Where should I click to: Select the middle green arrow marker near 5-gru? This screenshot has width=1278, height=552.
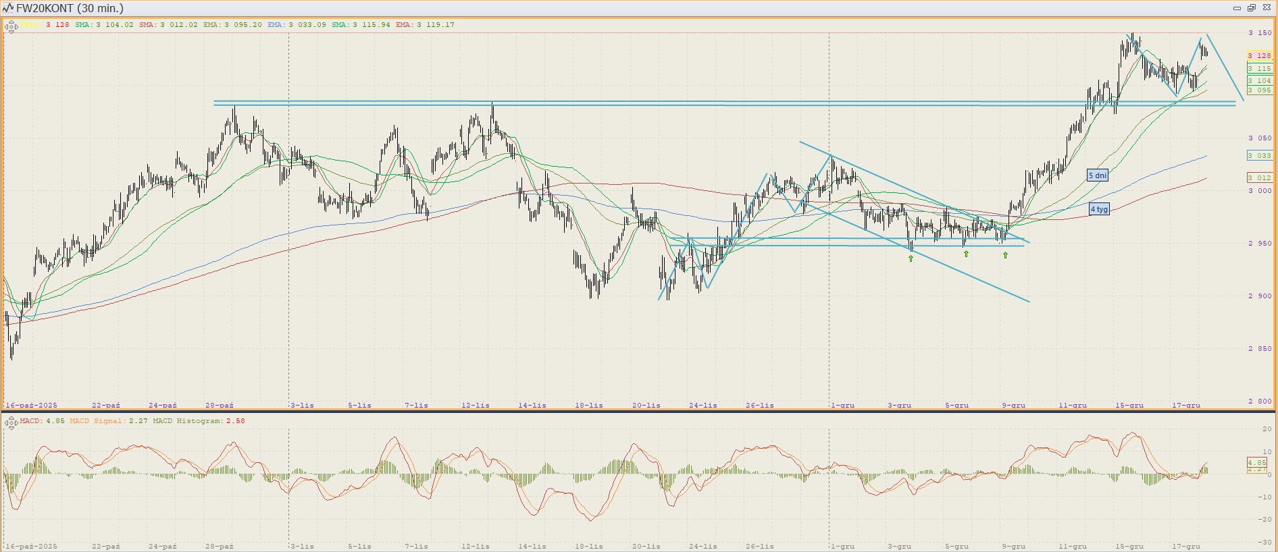coord(966,254)
